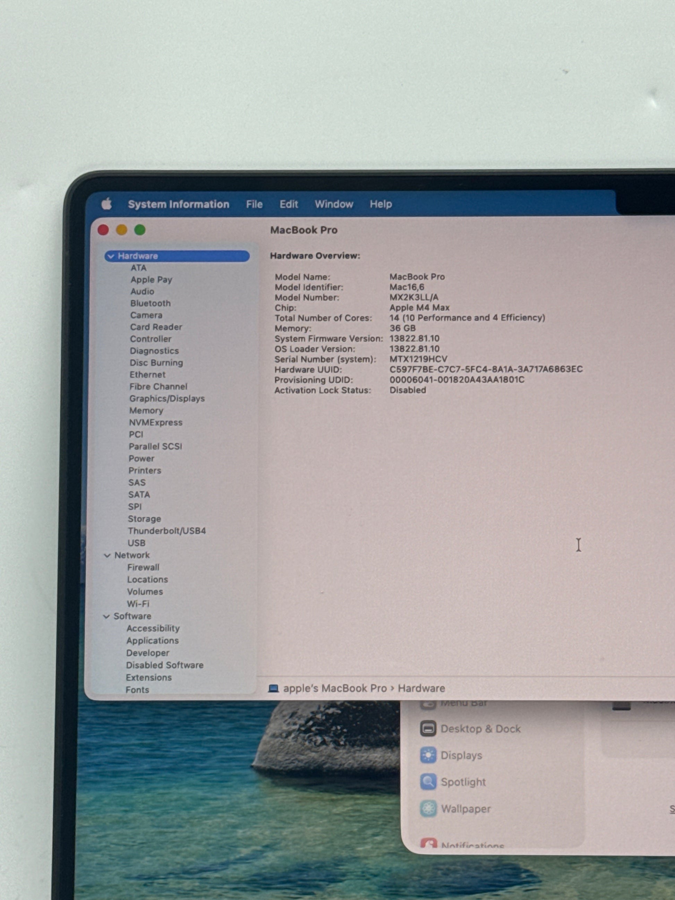This screenshot has width=675, height=900.
Task: Select Thunderbolt/USB4 in the sidebar
Action: click(166, 531)
